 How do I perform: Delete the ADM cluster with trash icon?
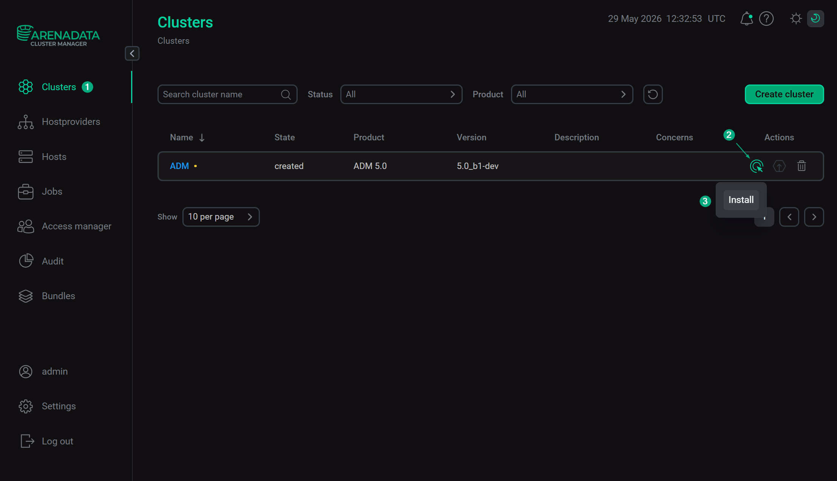pyautogui.click(x=801, y=166)
